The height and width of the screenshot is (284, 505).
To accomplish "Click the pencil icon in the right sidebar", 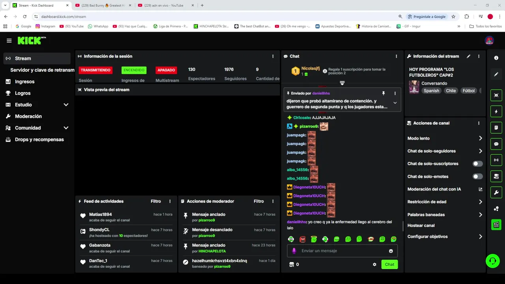I will coord(496,74).
